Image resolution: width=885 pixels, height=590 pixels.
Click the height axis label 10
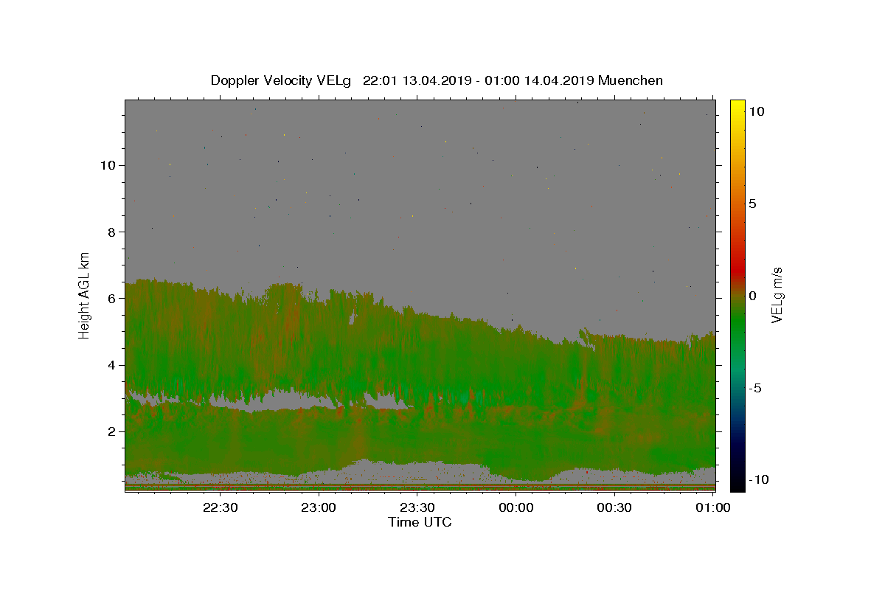(109, 165)
